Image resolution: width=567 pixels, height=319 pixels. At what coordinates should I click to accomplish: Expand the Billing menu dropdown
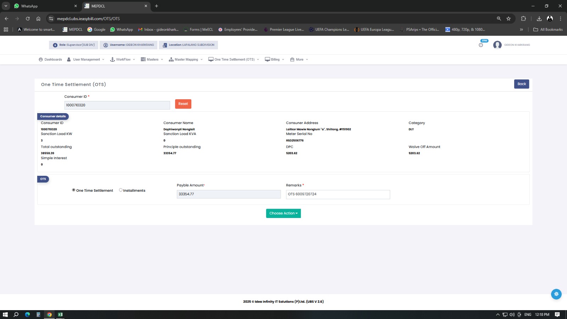[275, 60]
